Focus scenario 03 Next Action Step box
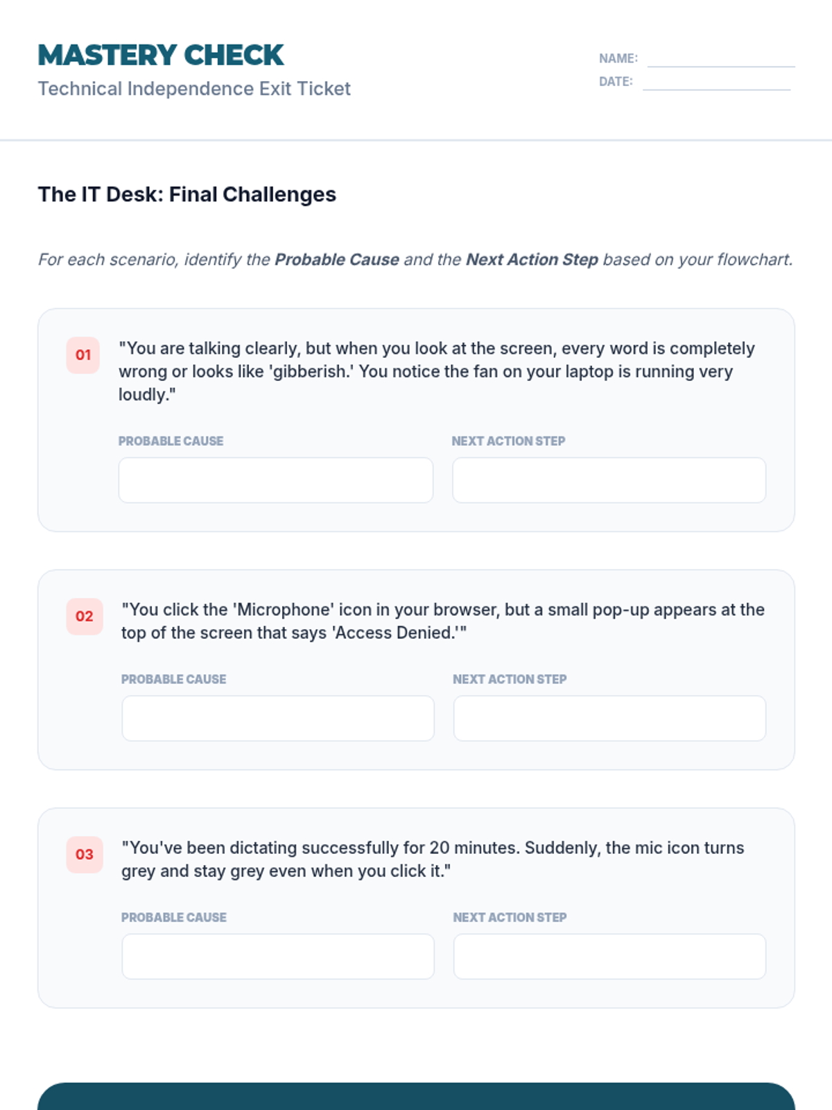 pyautogui.click(x=609, y=956)
